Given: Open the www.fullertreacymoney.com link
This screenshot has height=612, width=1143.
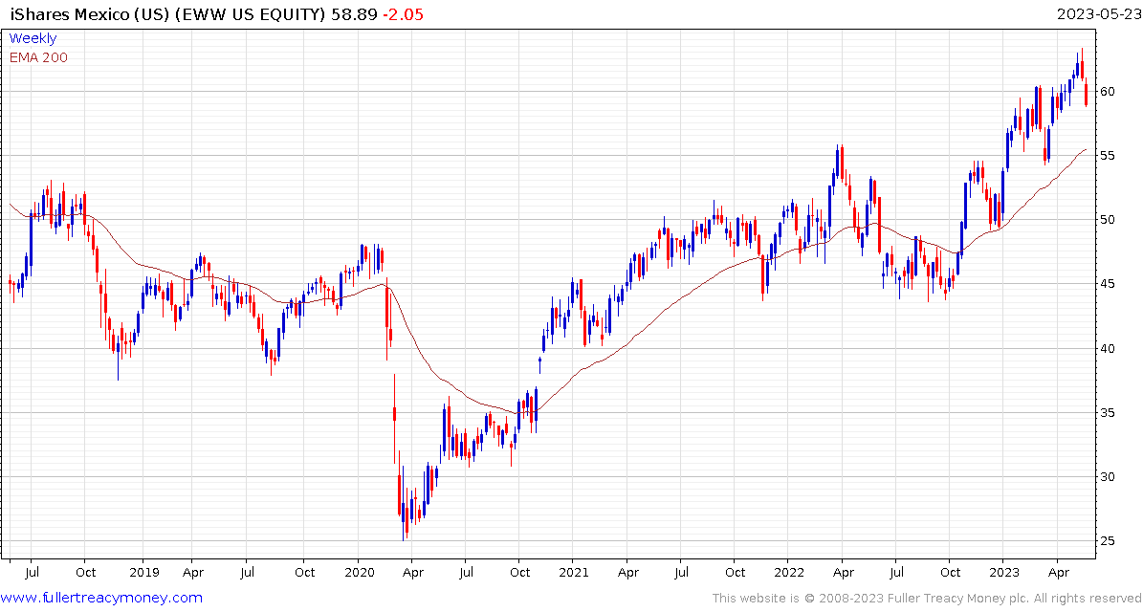Looking at the screenshot, I should pos(102,599).
